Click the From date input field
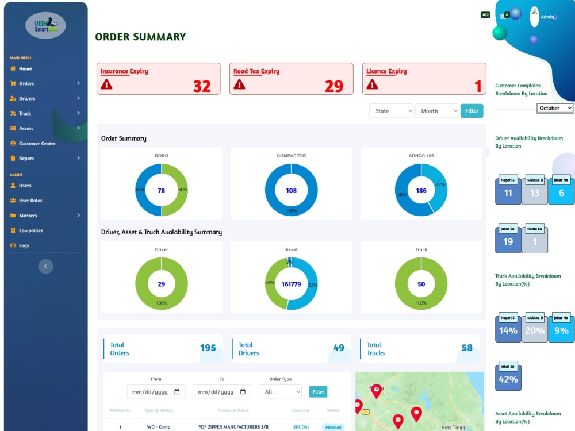Image resolution: width=575 pixels, height=431 pixels. (x=156, y=392)
